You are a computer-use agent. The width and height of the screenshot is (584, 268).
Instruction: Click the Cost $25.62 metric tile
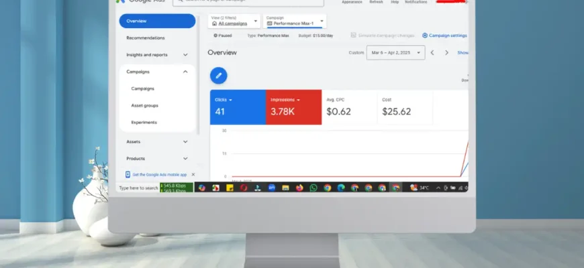[x=405, y=107]
